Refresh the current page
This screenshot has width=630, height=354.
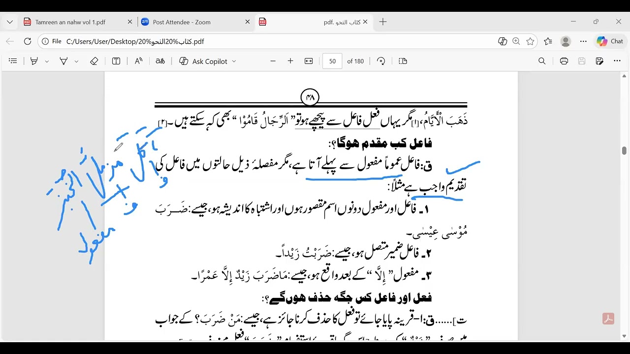click(28, 41)
